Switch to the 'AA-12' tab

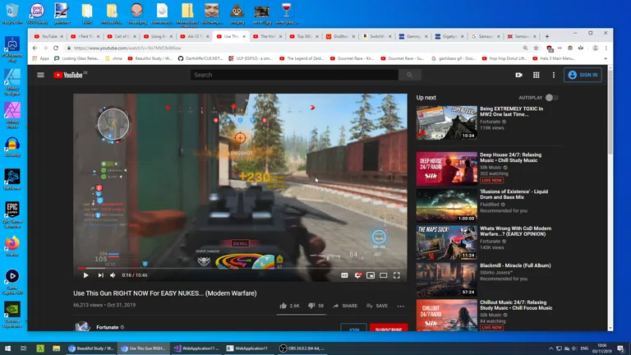click(195, 36)
